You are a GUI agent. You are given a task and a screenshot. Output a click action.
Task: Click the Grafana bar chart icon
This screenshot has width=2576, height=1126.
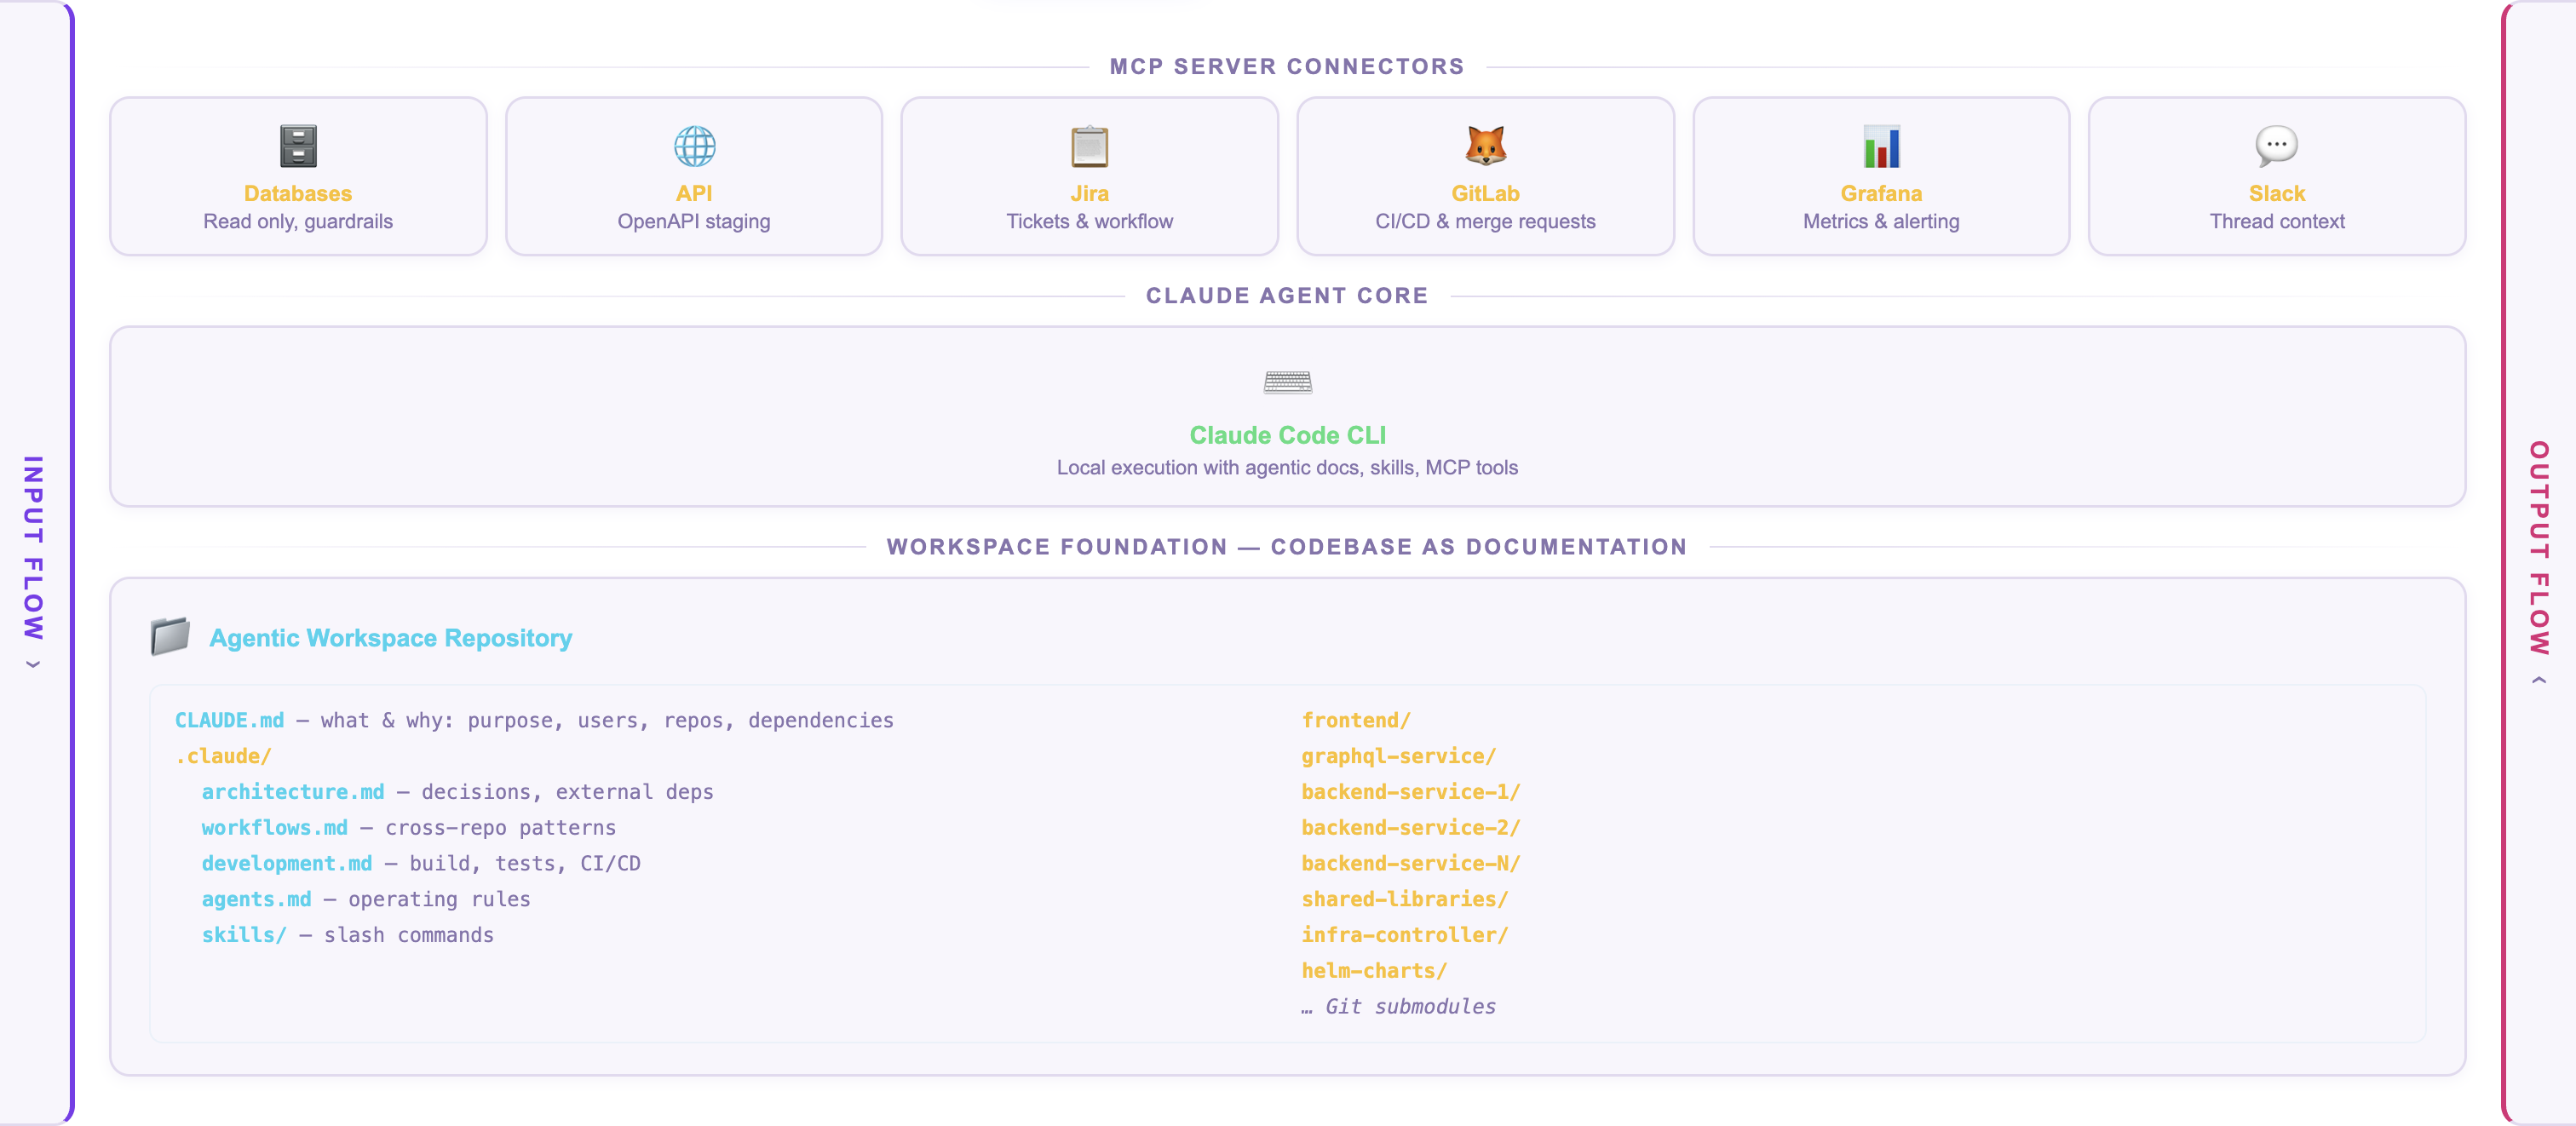pyautogui.click(x=1881, y=146)
